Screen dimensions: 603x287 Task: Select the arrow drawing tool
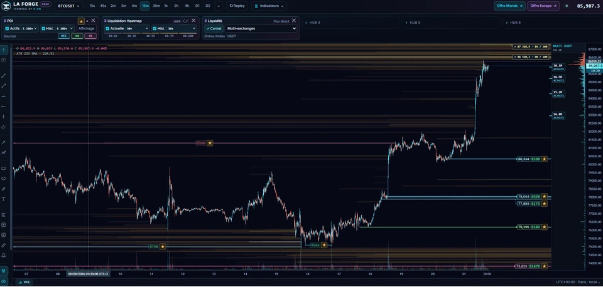(4, 142)
